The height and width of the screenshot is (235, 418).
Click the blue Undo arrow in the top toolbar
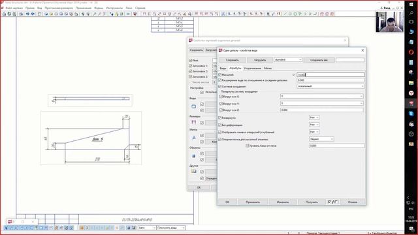pyautogui.click(x=27, y=14)
